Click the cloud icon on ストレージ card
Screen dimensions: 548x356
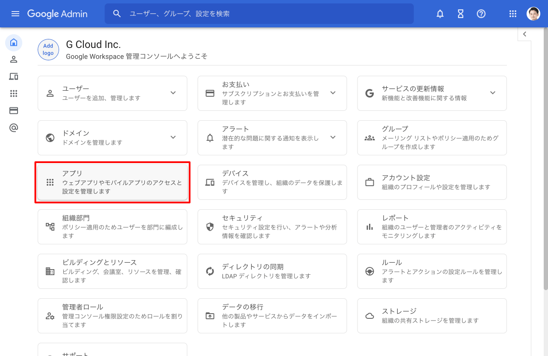(x=369, y=316)
